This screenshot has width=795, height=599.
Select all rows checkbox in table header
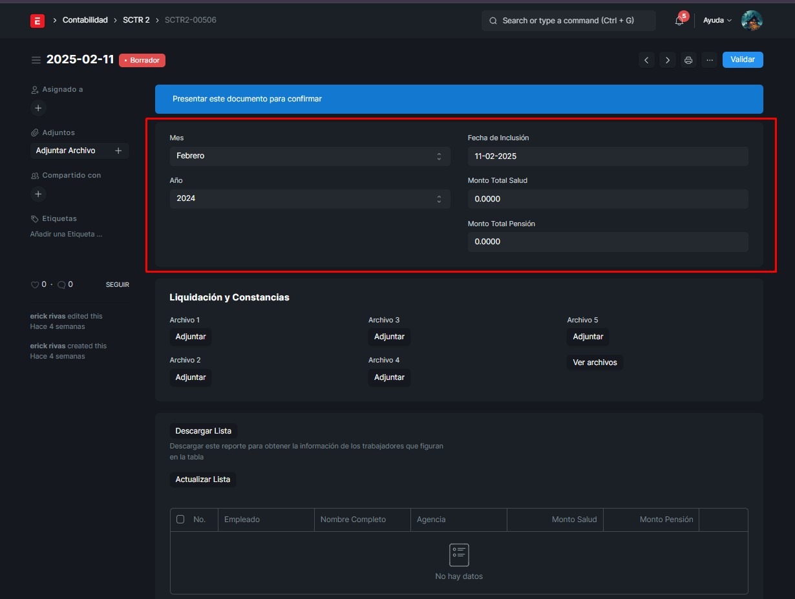tap(180, 520)
